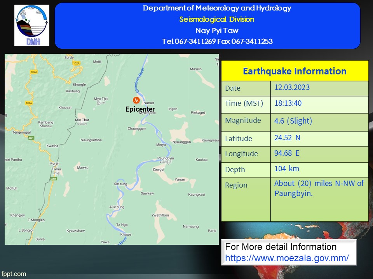The height and width of the screenshot is (279, 373).
Task: Click the 'Kwatha' label on the map
Action: coord(52,146)
